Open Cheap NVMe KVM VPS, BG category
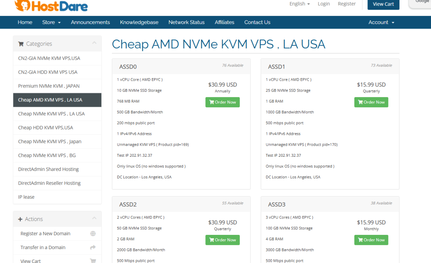Image resolution: width=431 pixels, height=263 pixels. (x=57, y=155)
